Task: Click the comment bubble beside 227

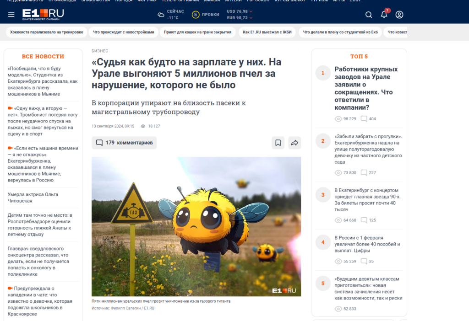Action: (x=364, y=172)
